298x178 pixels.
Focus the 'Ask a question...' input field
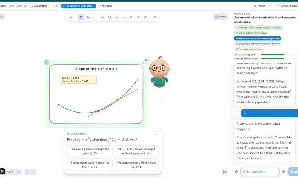coord(260,171)
